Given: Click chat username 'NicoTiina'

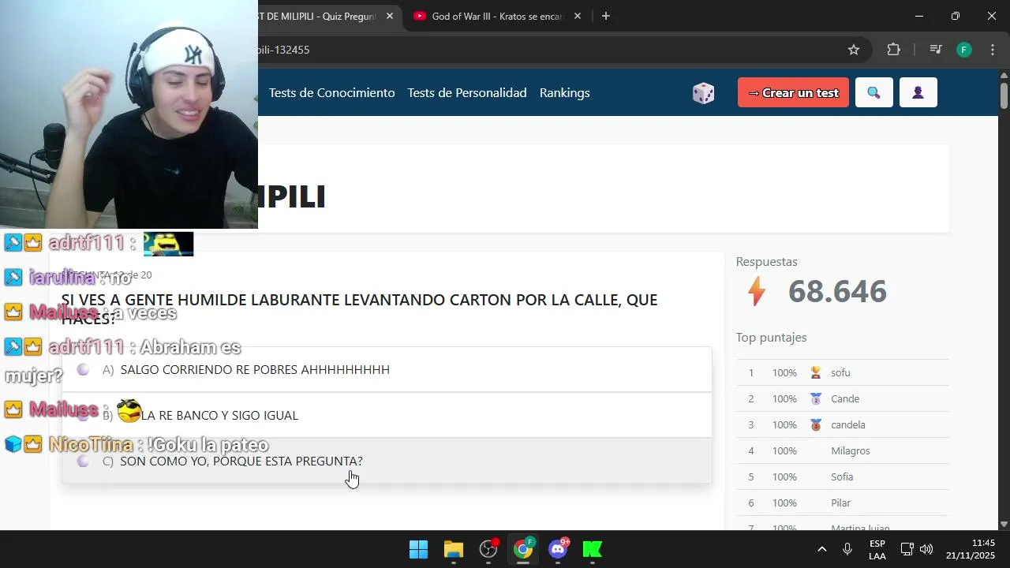Looking at the screenshot, I should point(91,445).
